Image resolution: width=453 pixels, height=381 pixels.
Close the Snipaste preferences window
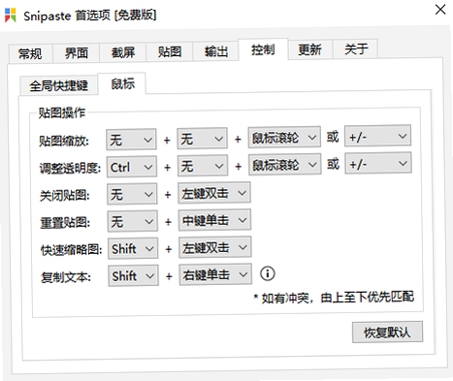(x=440, y=10)
